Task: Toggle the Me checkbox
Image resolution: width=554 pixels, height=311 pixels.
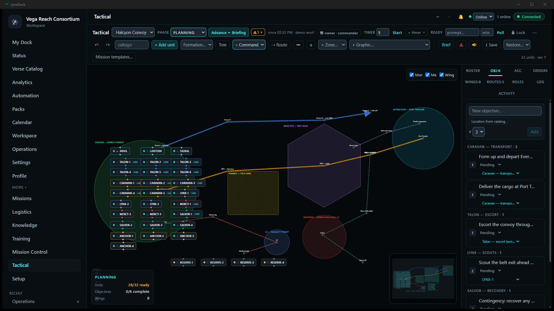Action: coord(428,75)
